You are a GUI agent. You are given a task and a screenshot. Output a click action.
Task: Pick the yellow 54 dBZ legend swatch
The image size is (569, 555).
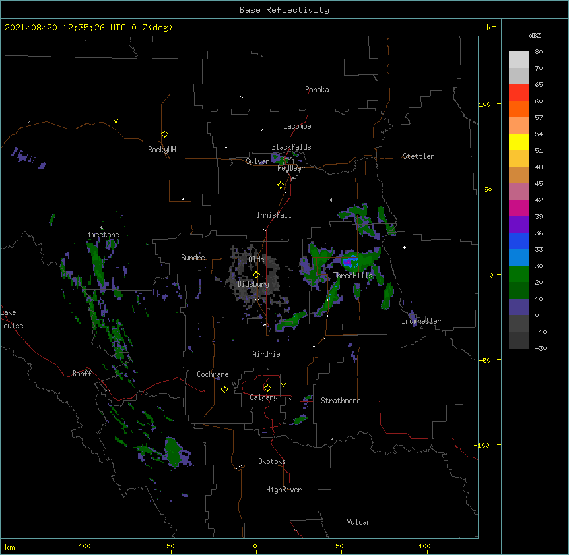point(519,142)
